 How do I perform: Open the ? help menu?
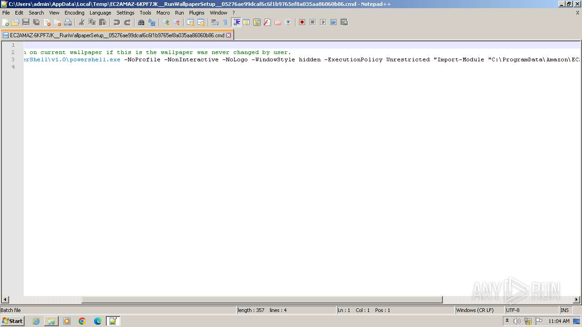[x=234, y=13]
